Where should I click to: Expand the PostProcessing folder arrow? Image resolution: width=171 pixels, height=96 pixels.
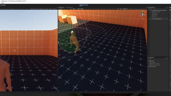(150, 64)
